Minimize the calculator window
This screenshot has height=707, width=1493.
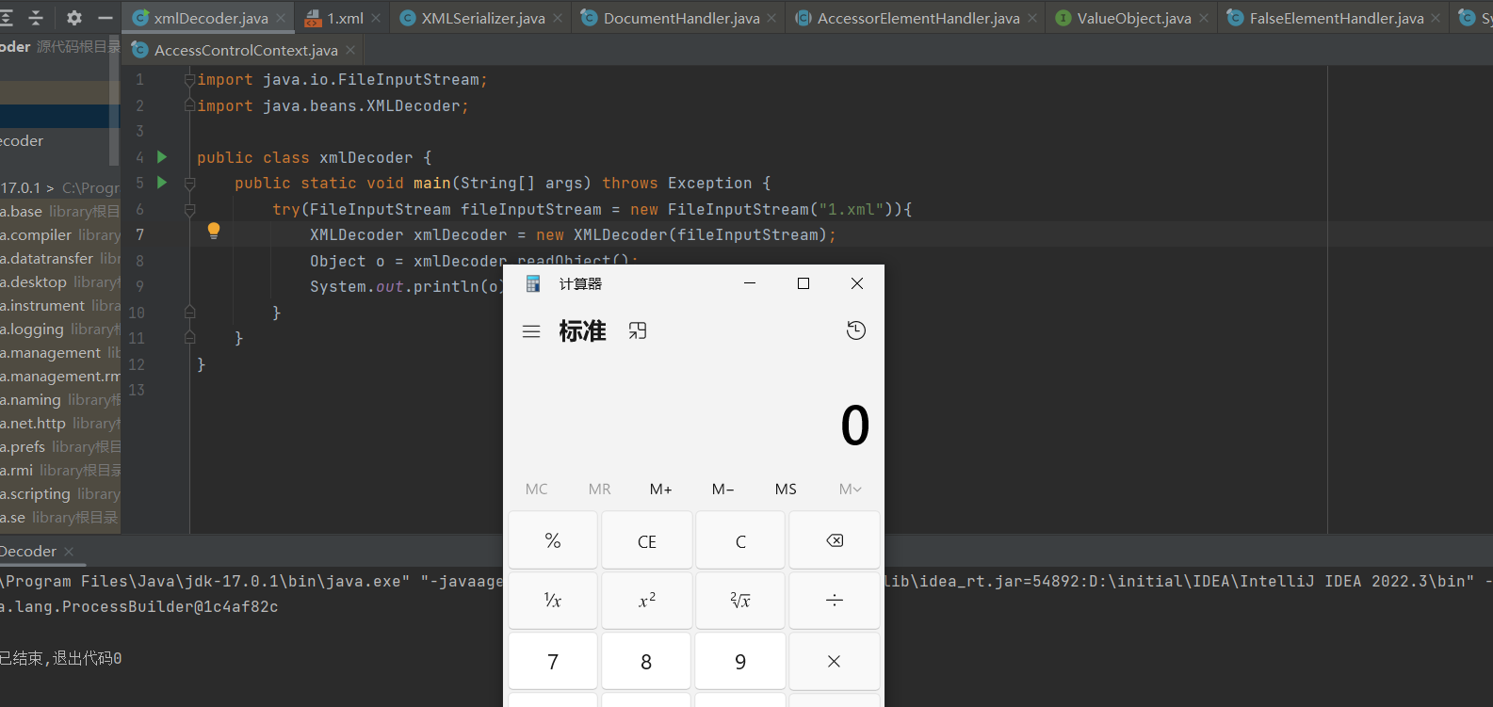point(750,283)
